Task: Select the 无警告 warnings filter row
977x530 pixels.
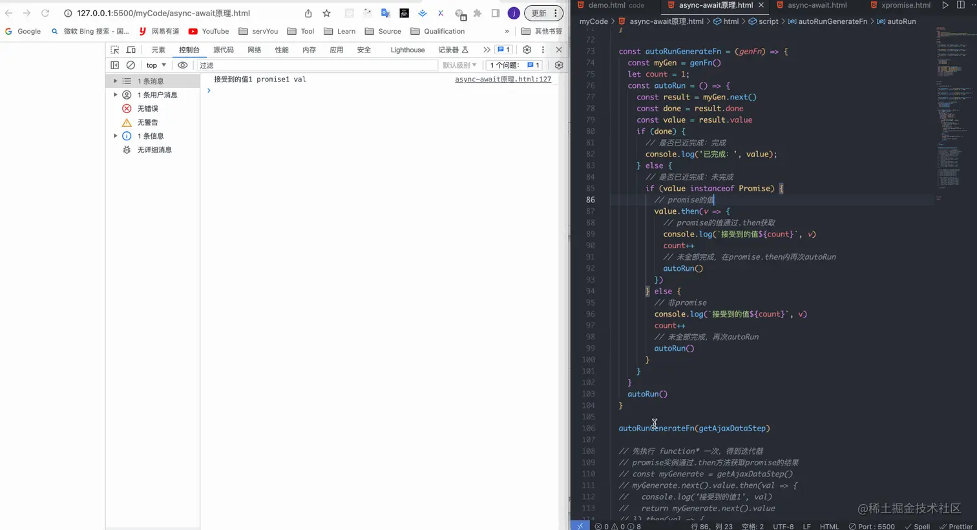Action: pos(152,122)
